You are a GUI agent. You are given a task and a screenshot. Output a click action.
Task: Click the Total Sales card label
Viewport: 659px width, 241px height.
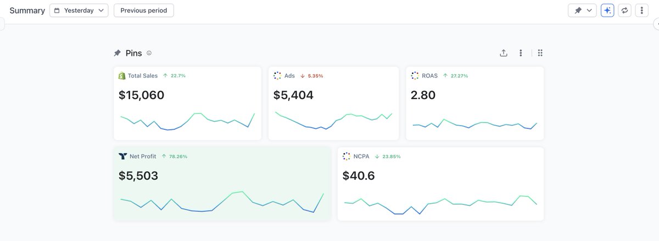coord(143,76)
